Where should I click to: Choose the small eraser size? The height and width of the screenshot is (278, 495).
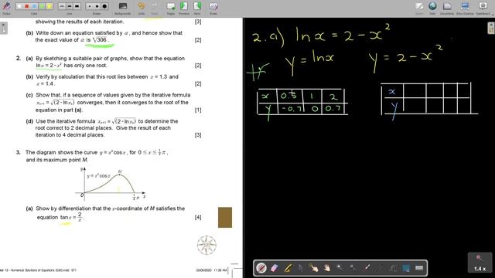pos(90,6)
